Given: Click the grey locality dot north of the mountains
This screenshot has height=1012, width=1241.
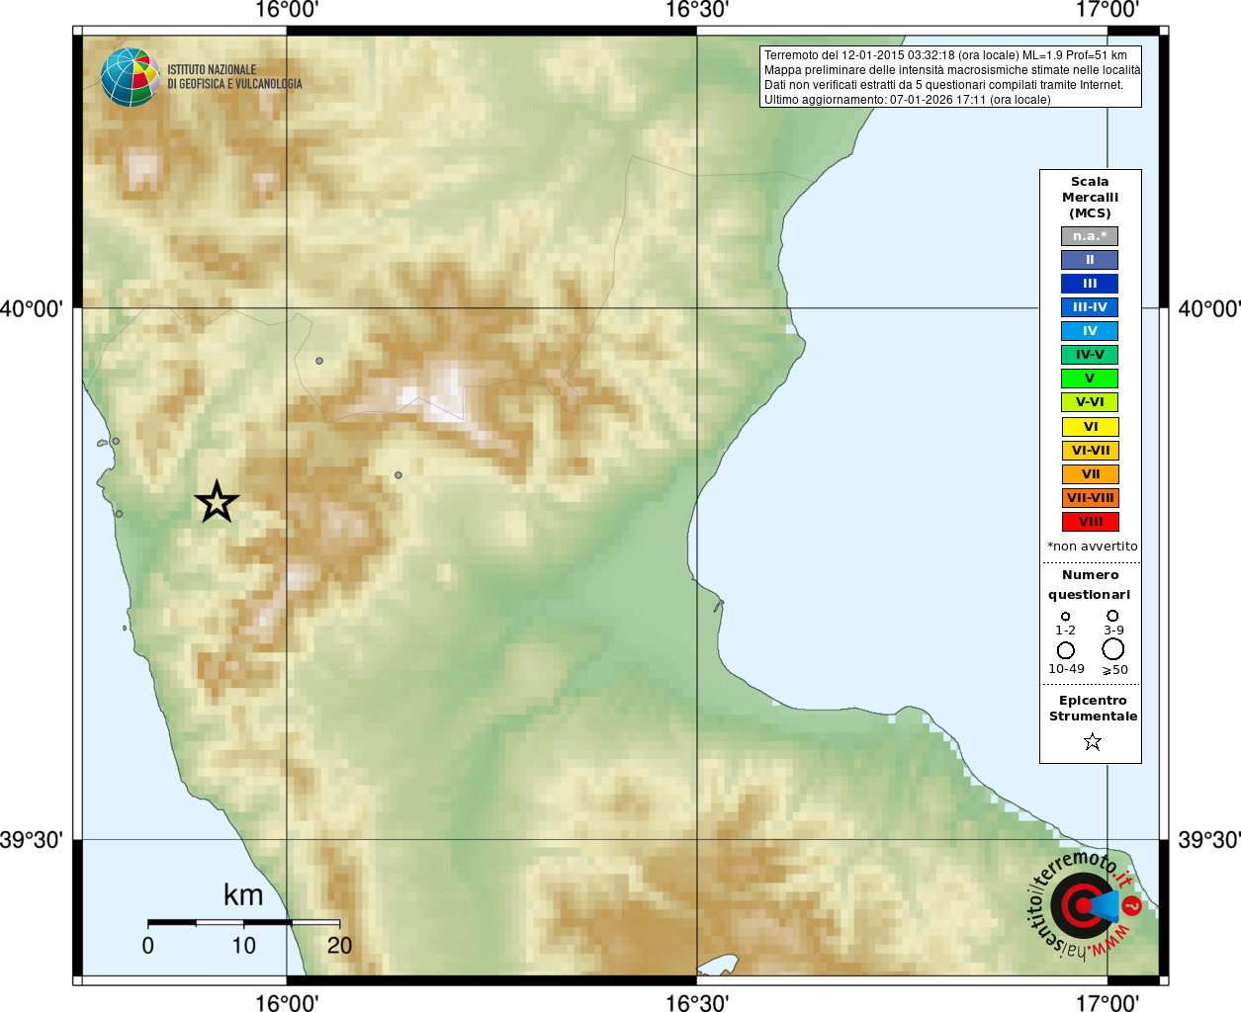Looking at the screenshot, I should click(x=319, y=361).
